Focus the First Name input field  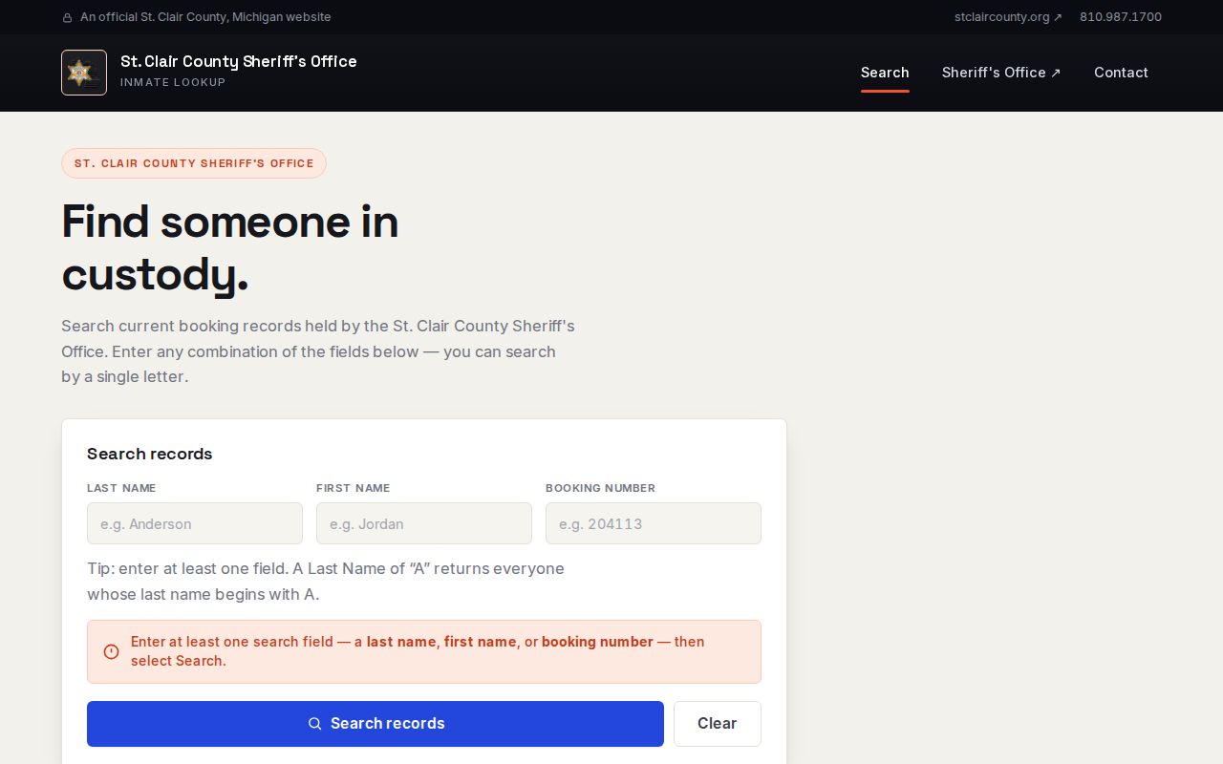pos(424,523)
